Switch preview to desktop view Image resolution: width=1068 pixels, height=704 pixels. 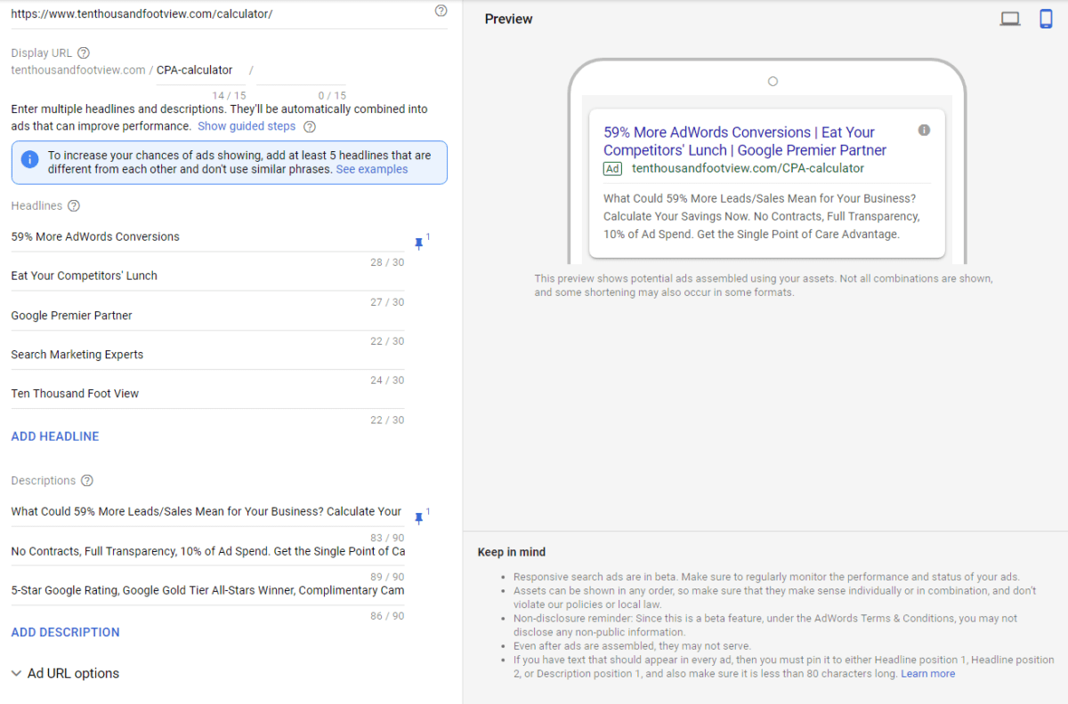[1010, 17]
